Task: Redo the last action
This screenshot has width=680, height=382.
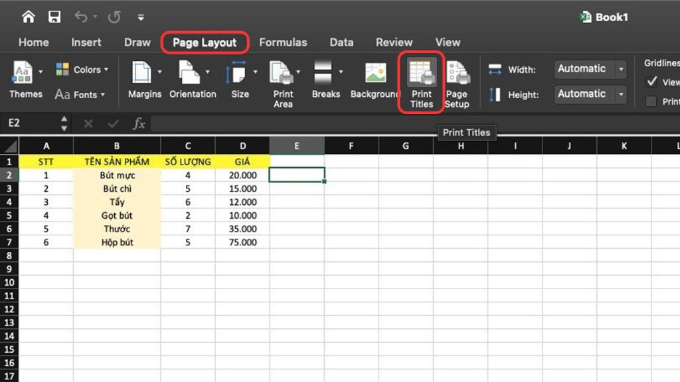Action: click(x=114, y=17)
